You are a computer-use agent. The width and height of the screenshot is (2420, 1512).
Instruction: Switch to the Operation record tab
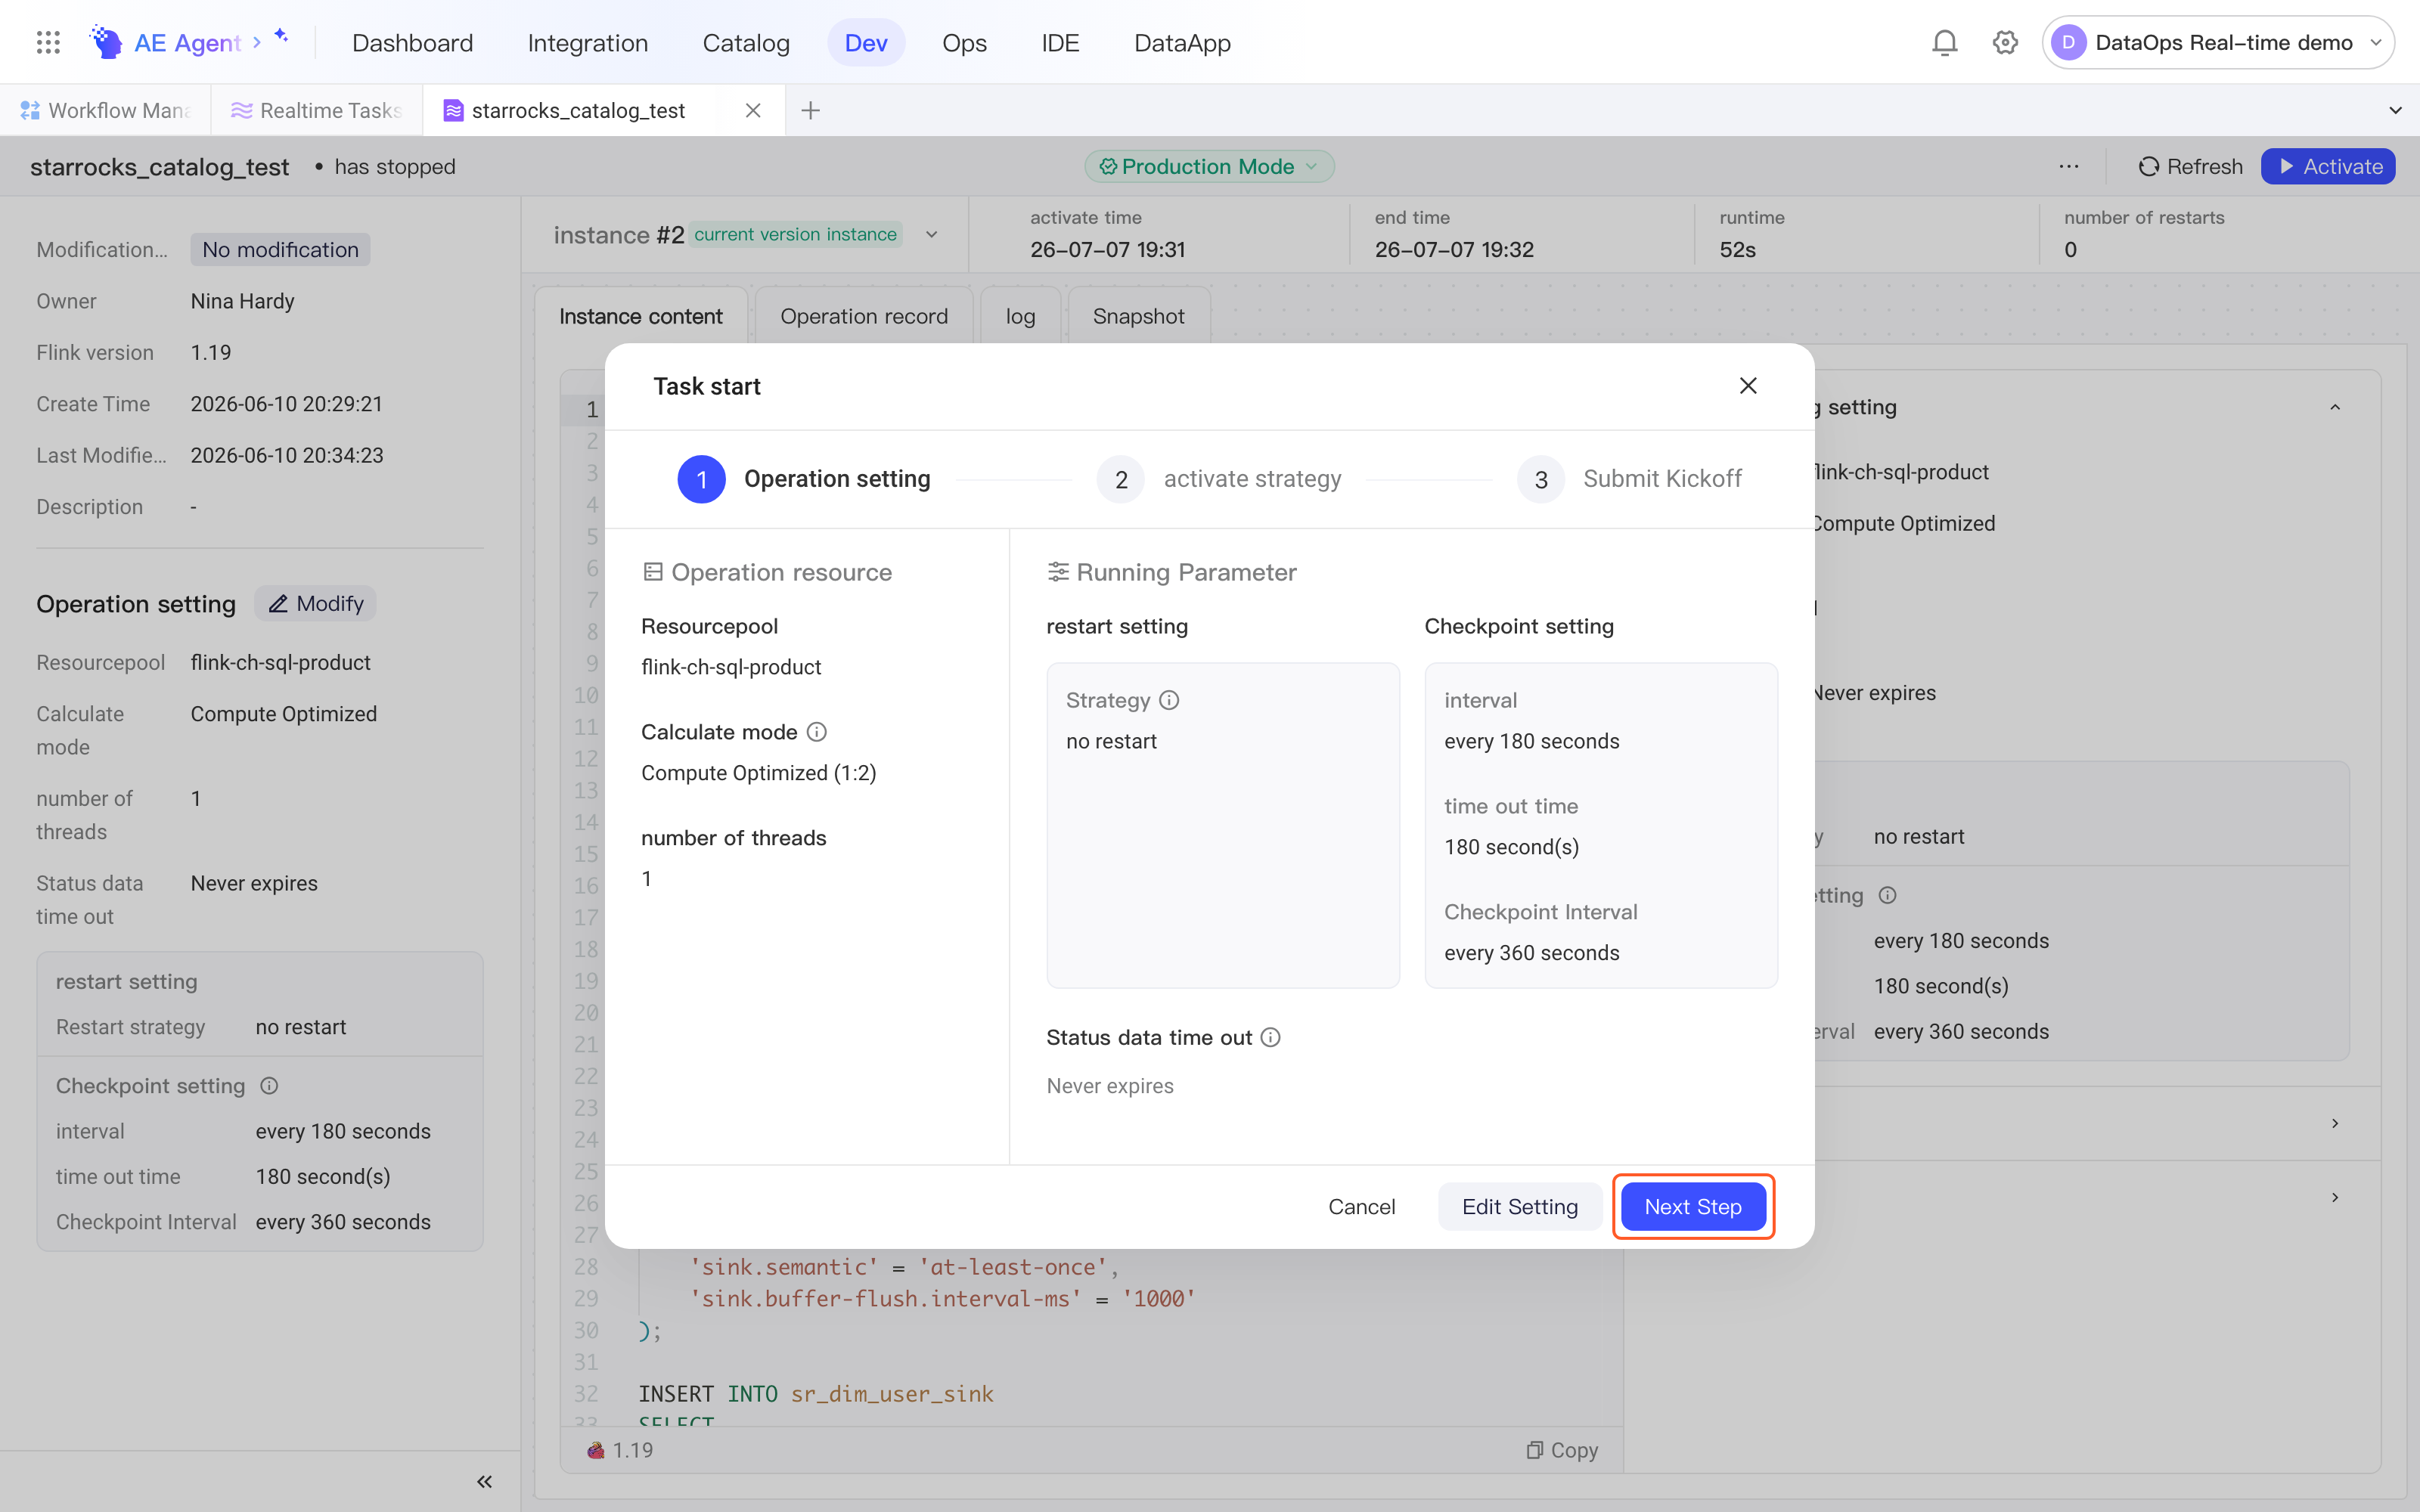[864, 316]
